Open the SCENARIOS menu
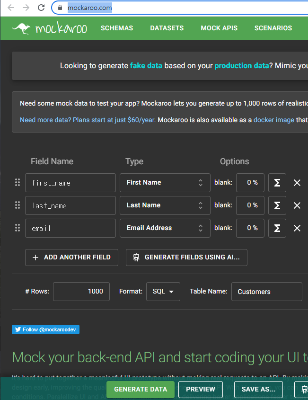 (x=273, y=28)
